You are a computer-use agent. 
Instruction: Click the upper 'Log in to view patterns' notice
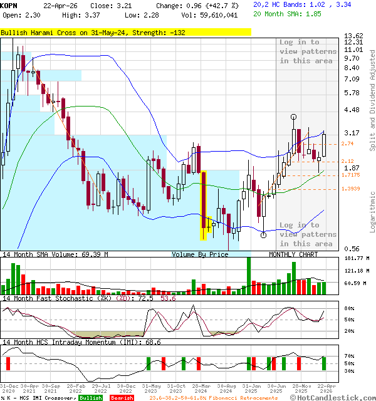coord(306,51)
